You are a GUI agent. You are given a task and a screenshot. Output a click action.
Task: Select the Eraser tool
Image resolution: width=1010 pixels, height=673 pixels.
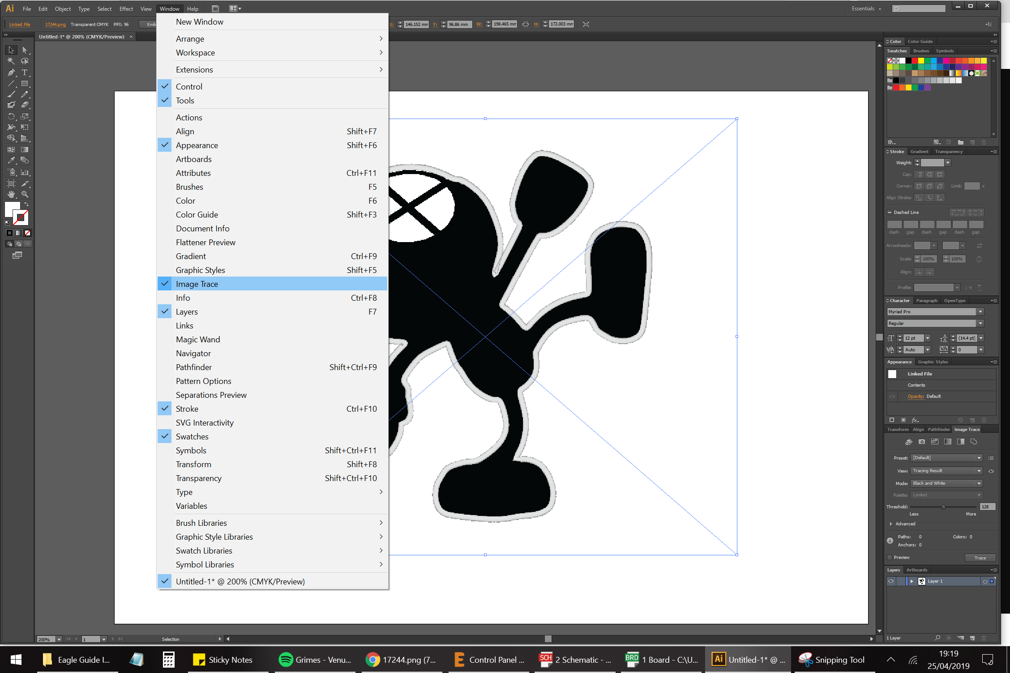point(25,105)
